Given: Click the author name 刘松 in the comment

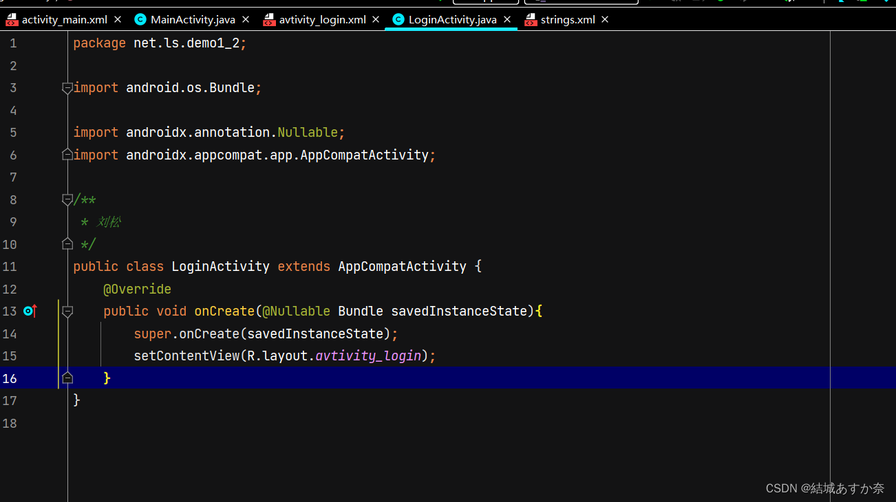Looking at the screenshot, I should [x=109, y=221].
